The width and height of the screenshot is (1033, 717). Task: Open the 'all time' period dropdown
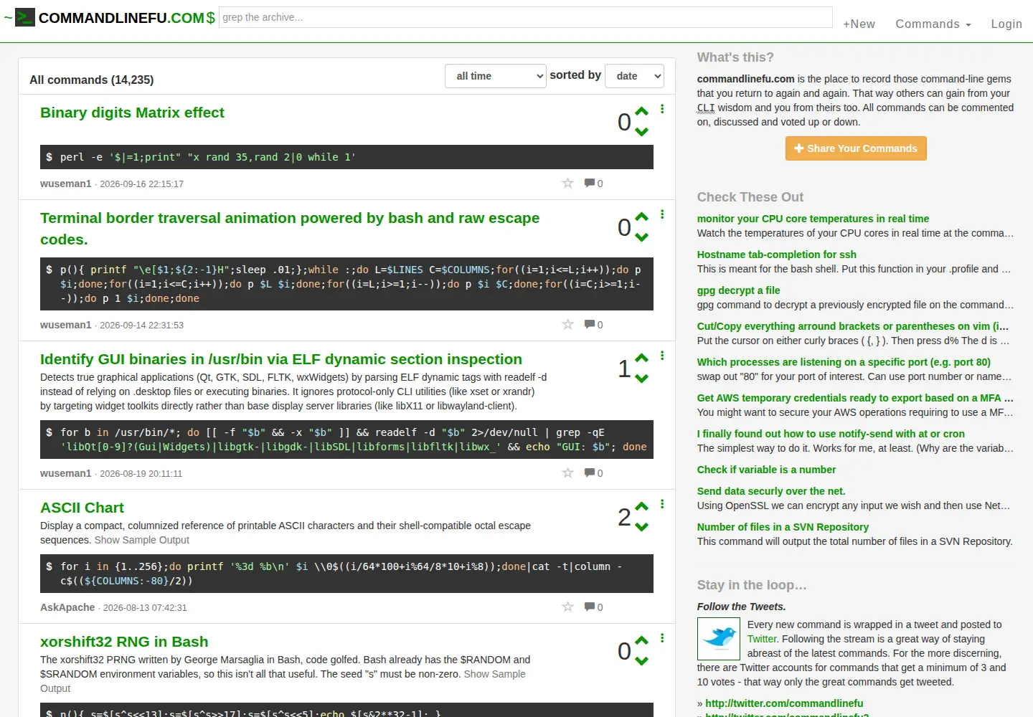[x=496, y=76]
